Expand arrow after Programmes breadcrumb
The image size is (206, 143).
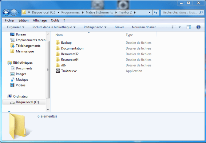click(x=83, y=13)
